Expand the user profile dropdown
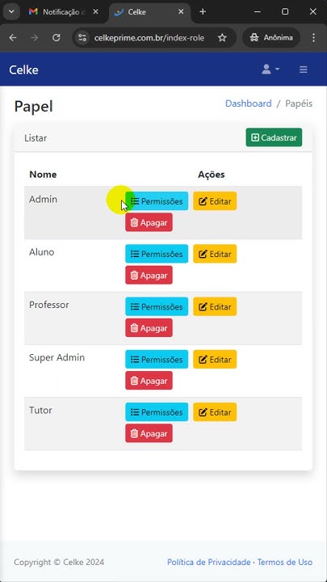 click(x=270, y=70)
